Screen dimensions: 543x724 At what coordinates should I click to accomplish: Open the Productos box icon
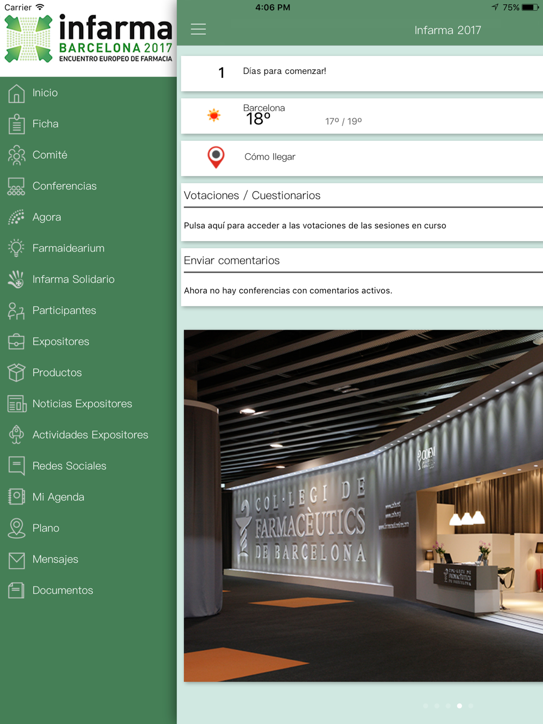click(16, 373)
